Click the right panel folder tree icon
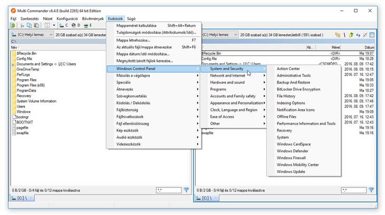Screen dimensions: 385x215 tap(336, 35)
